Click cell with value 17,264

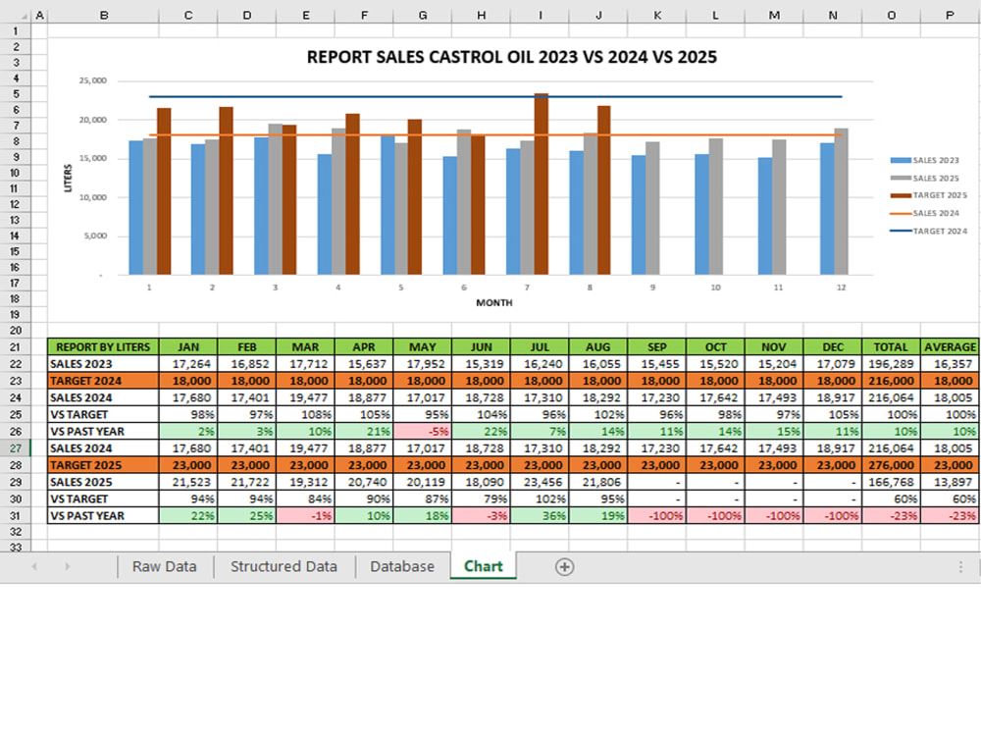(x=188, y=364)
